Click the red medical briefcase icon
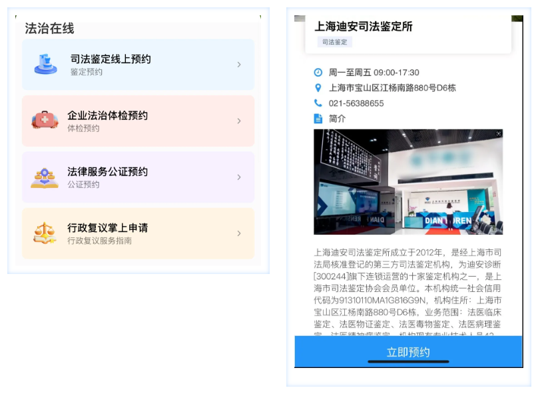Screen dimensions: 536x400 (x=45, y=121)
